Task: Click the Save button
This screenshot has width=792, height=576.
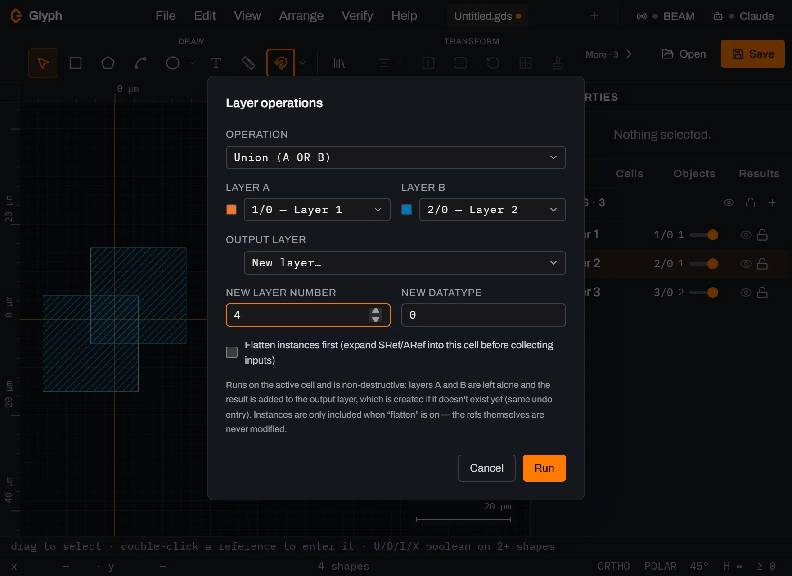Action: (753, 54)
